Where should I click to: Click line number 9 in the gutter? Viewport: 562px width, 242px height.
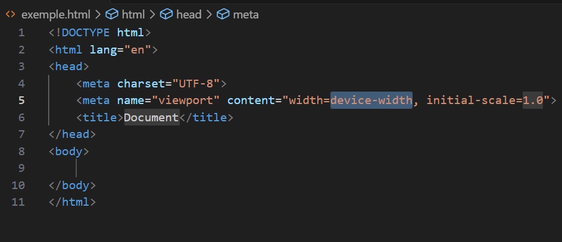pyautogui.click(x=21, y=168)
